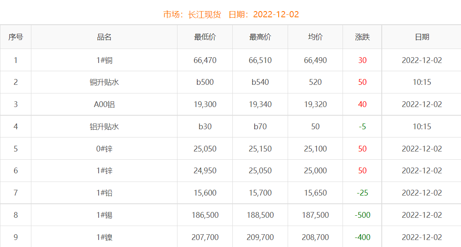Click the 日期 column header
Image resolution: width=461 pixels, height=247 pixels.
click(x=422, y=37)
